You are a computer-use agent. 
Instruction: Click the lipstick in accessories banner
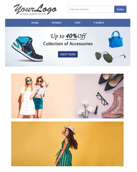pos(96,109)
